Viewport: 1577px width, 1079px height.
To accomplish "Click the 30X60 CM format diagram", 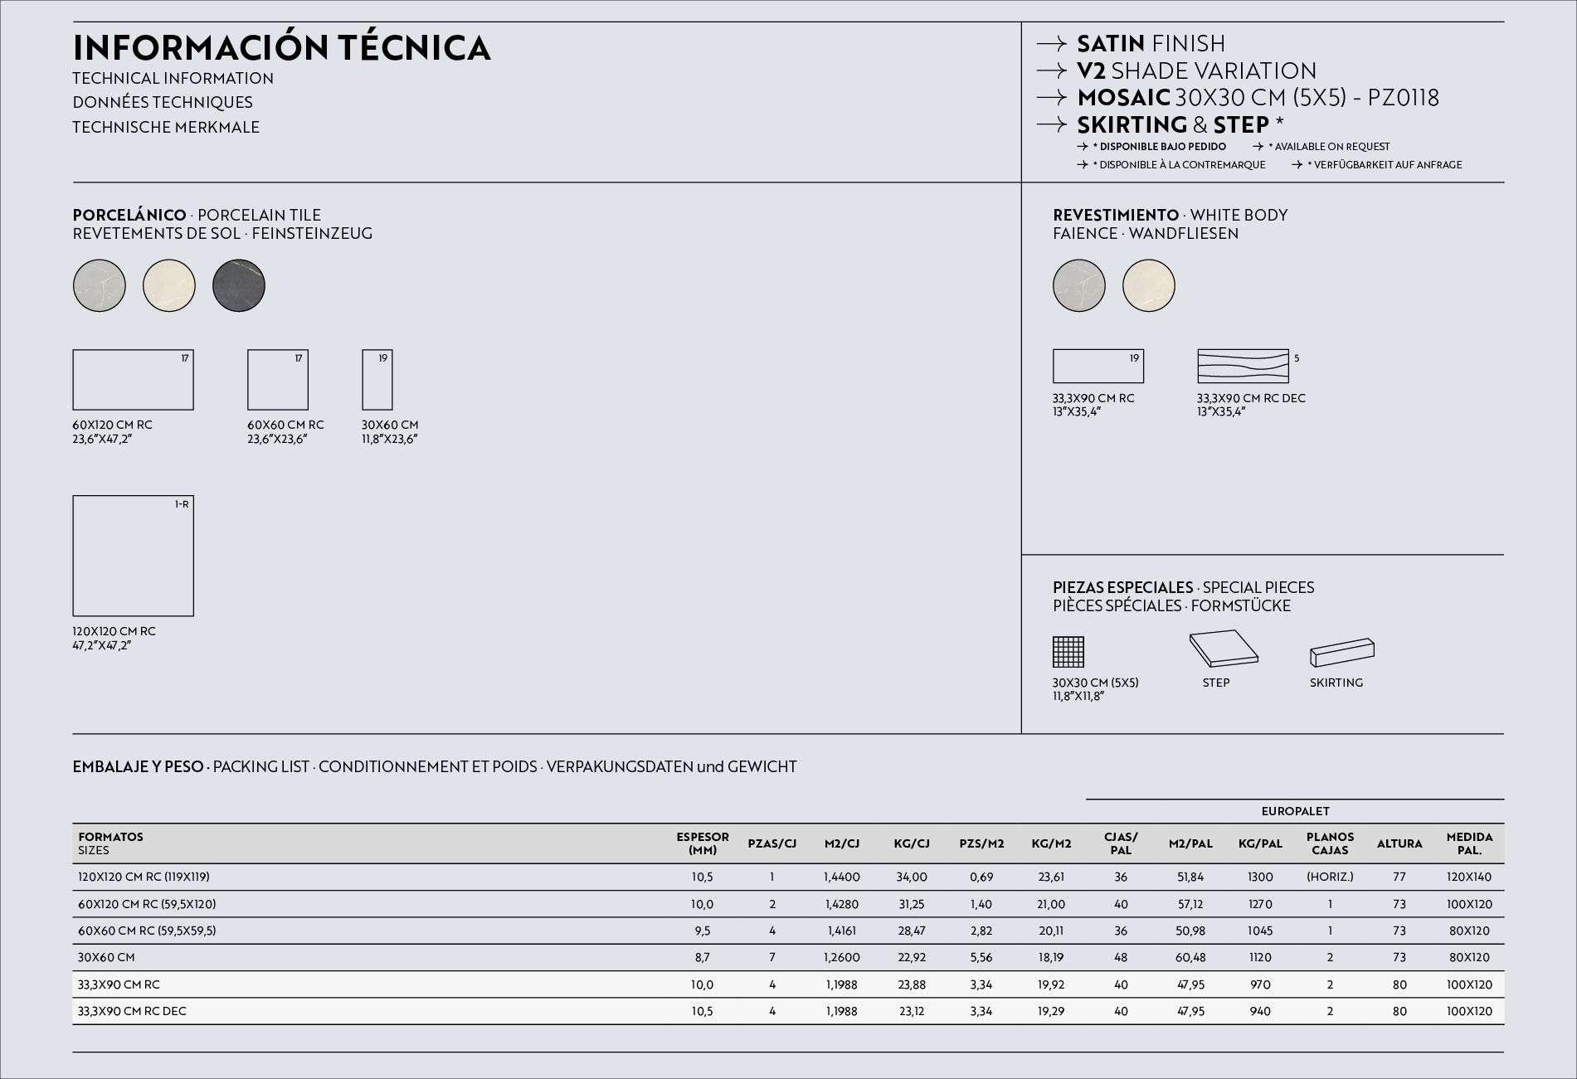I will 377,380.
